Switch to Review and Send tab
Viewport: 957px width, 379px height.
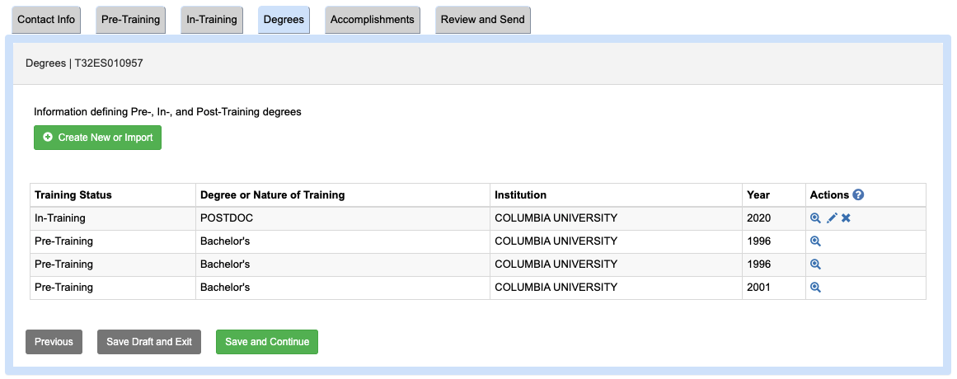click(x=482, y=20)
